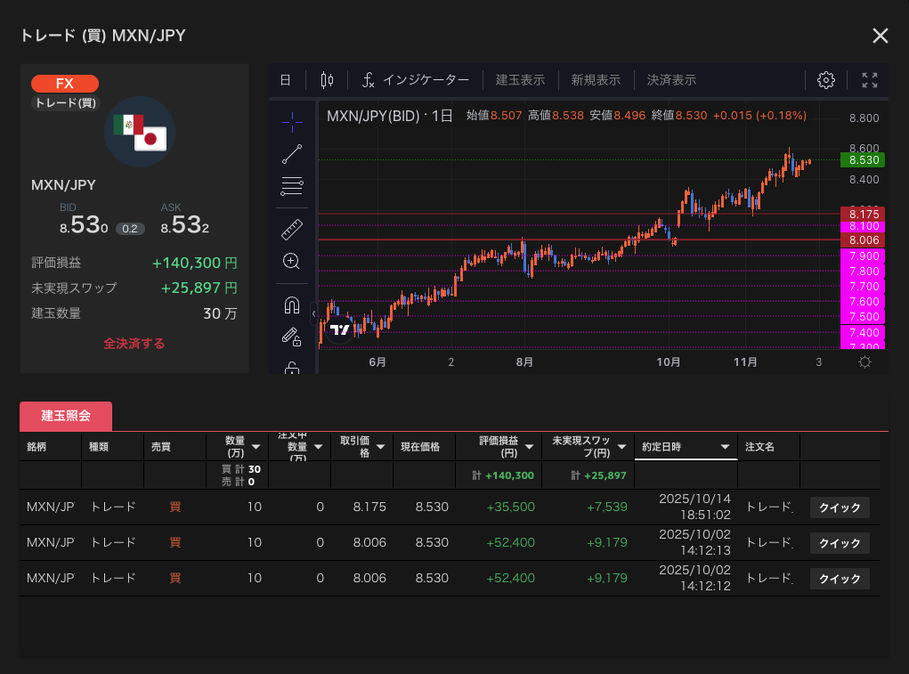Viewport: 909px width, 674px height.
Task: Toggle the magnet snap mode
Action: pos(291,305)
